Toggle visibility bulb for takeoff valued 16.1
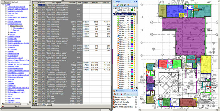 [x=135, y=42]
